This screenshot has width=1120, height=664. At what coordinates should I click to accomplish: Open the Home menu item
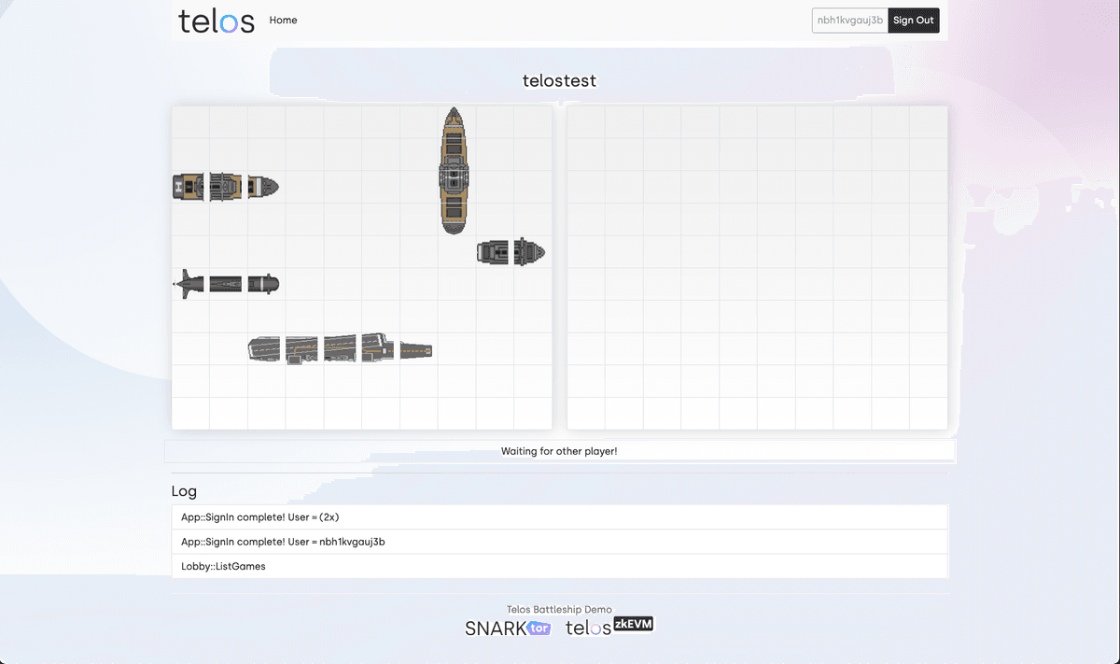pyautogui.click(x=283, y=21)
